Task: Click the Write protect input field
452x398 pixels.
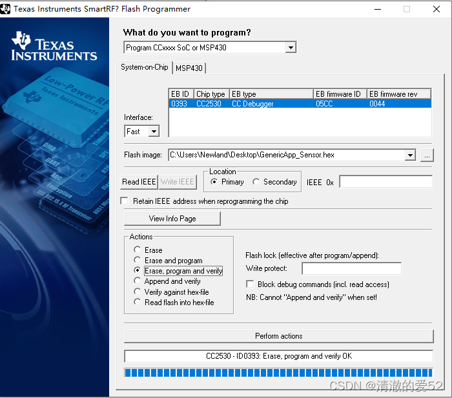Action: point(351,268)
